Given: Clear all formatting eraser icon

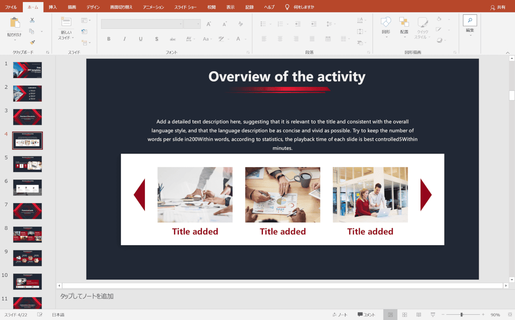Looking at the screenshot, I should click(x=240, y=24).
